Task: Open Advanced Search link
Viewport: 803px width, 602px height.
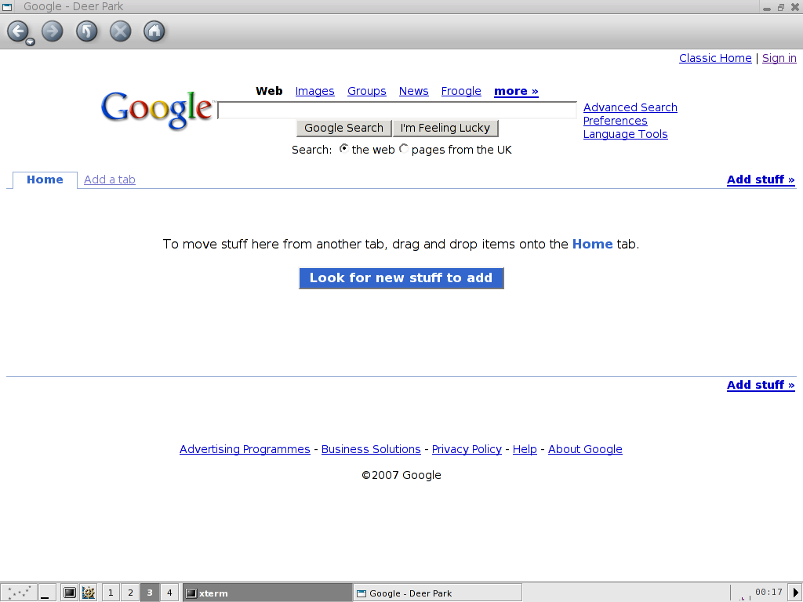Action: 630,107
